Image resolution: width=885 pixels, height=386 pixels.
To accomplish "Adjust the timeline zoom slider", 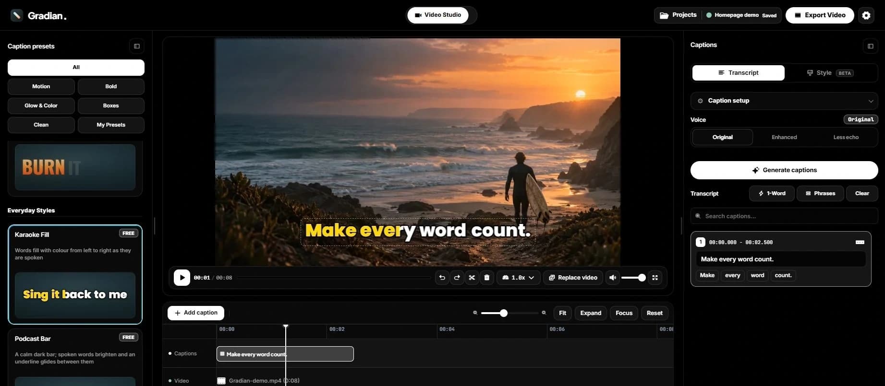I will (509, 313).
